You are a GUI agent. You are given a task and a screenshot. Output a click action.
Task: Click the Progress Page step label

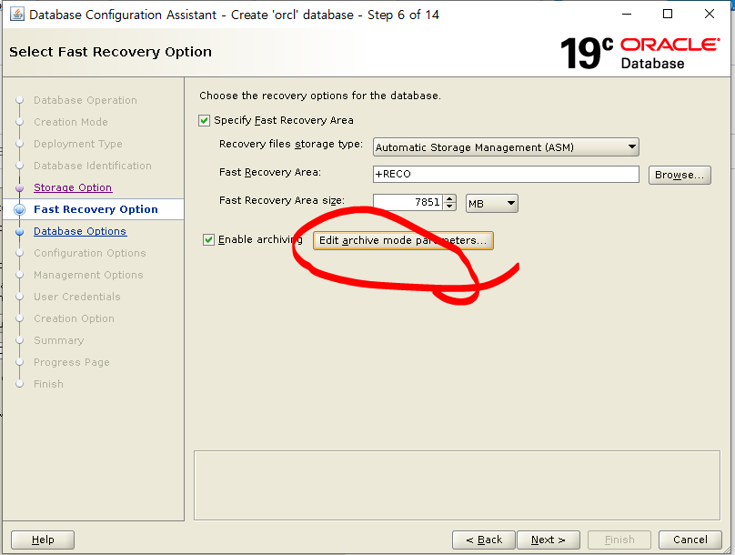coord(71,362)
